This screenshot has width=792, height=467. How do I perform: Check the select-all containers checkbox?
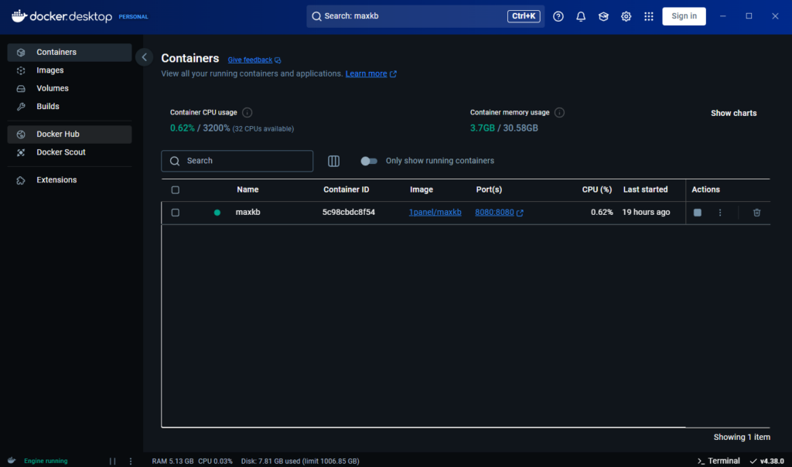pos(176,190)
